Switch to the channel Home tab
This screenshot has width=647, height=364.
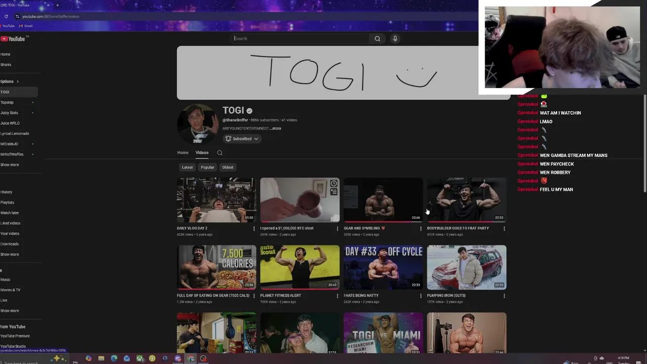click(x=182, y=153)
